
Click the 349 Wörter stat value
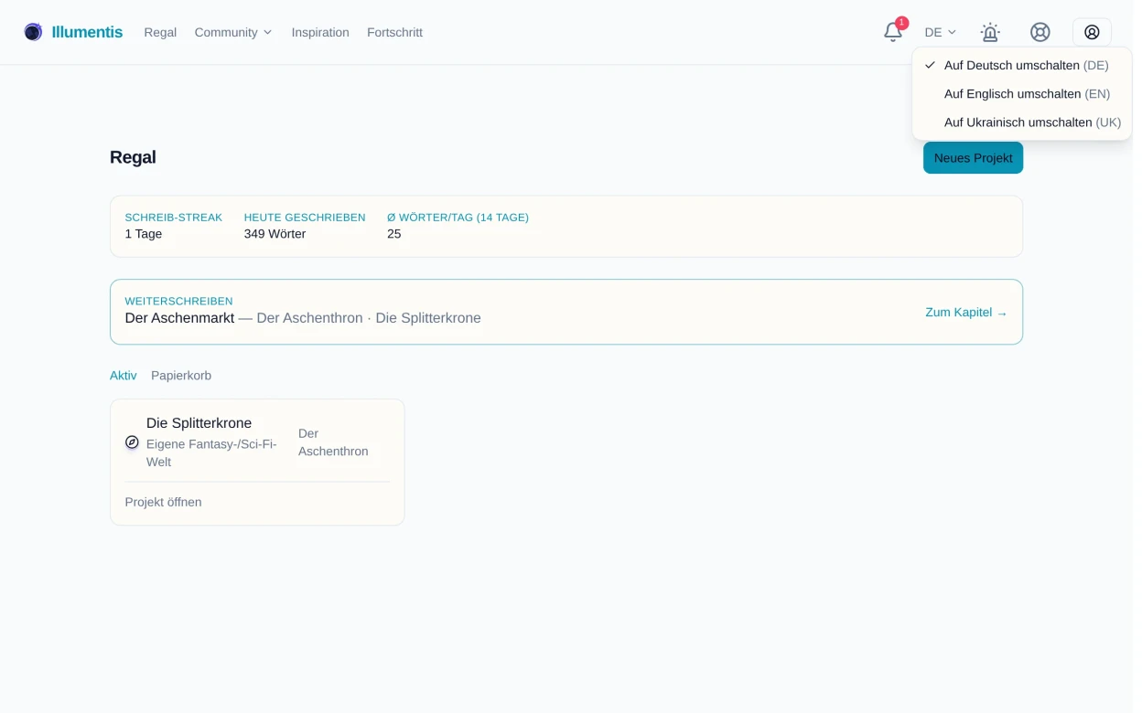point(275,234)
